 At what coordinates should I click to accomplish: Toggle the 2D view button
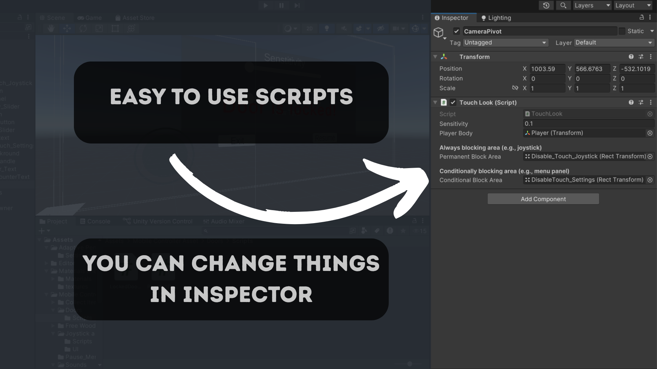tap(310, 29)
